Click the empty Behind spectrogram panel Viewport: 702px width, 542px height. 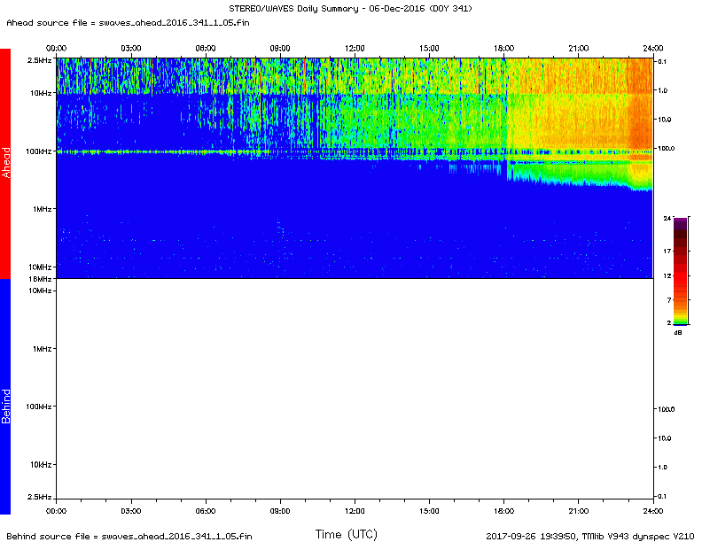pyautogui.click(x=355, y=390)
